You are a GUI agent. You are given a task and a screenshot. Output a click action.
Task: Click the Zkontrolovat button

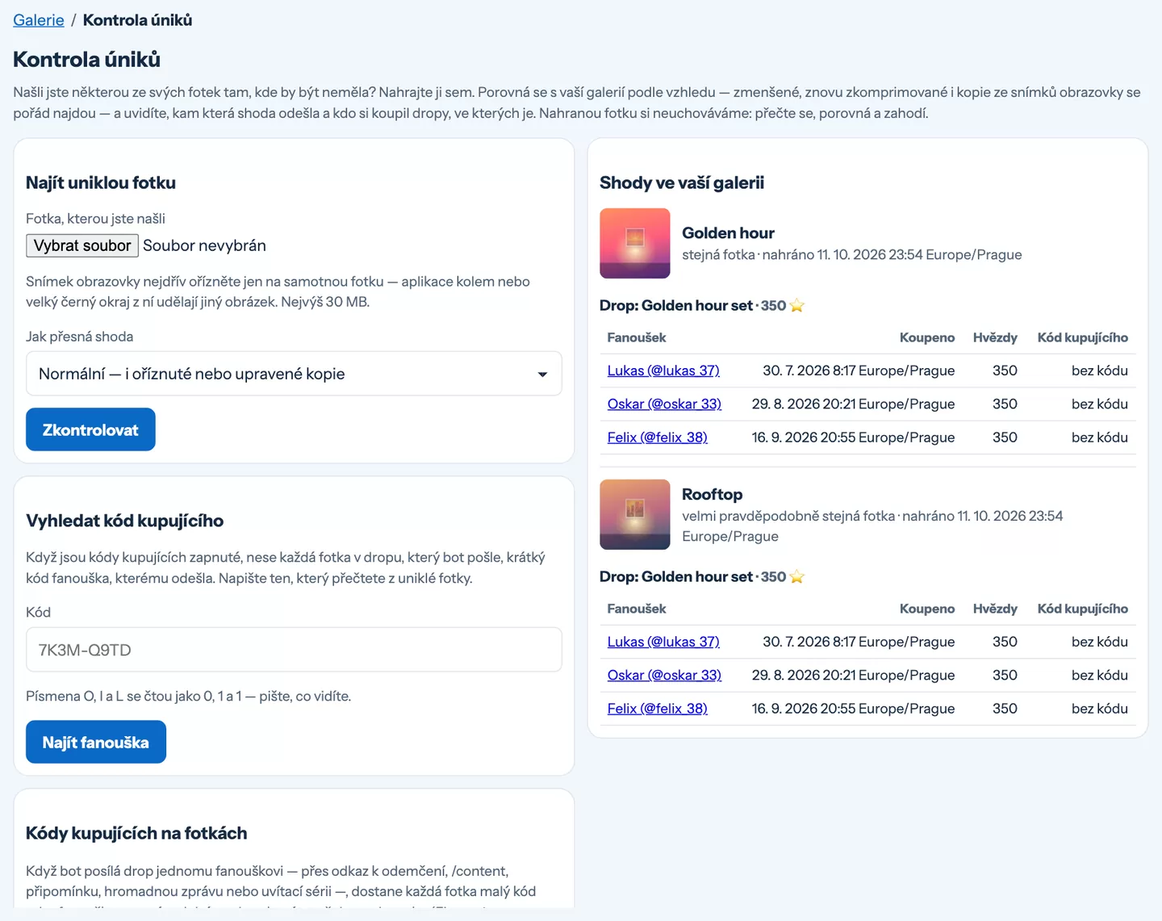point(90,430)
